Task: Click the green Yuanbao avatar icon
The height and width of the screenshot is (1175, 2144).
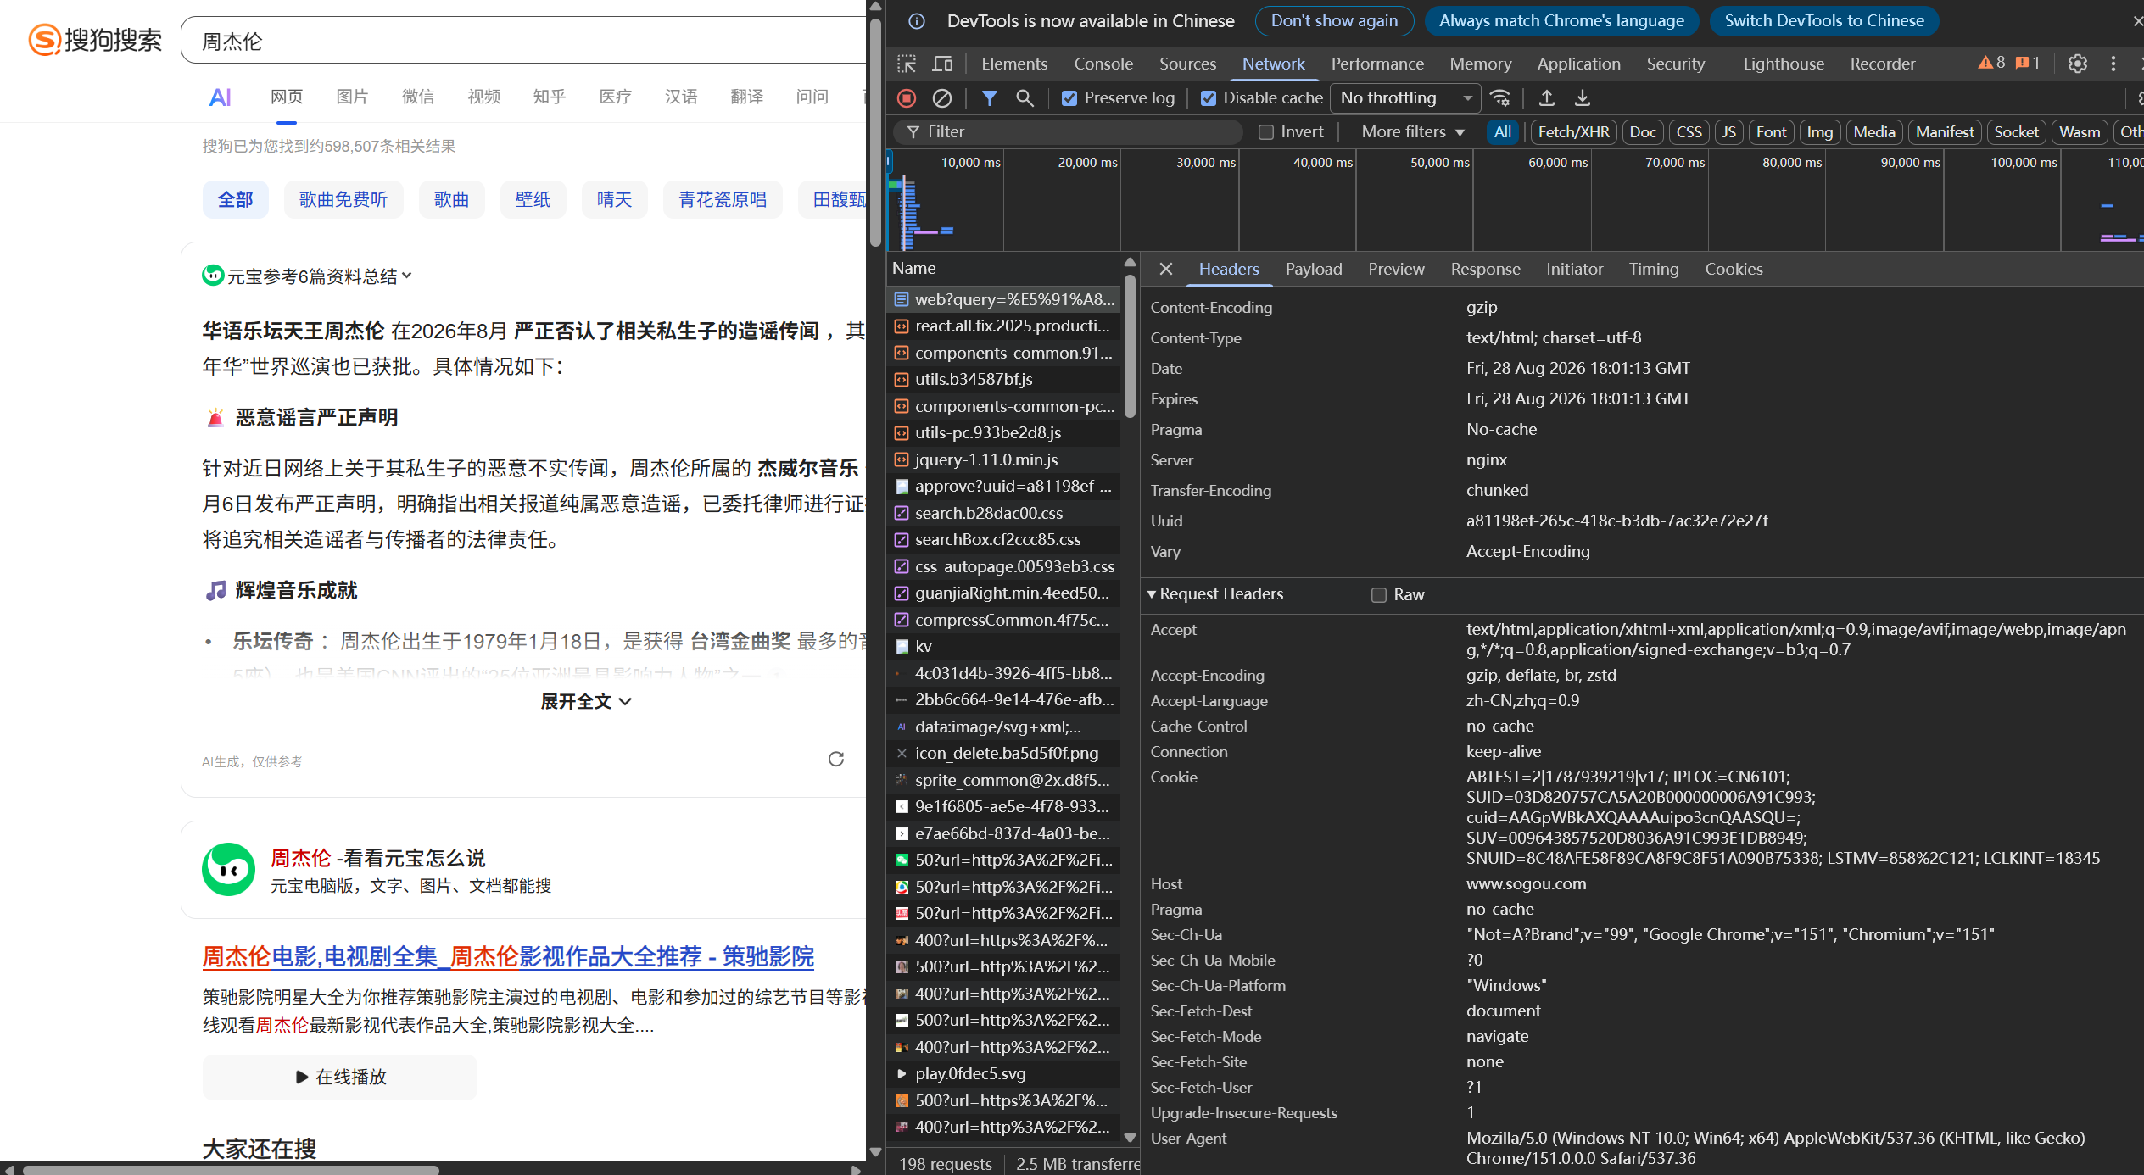Action: click(228, 869)
